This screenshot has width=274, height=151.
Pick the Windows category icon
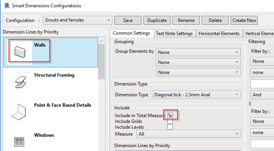[x=19, y=142]
